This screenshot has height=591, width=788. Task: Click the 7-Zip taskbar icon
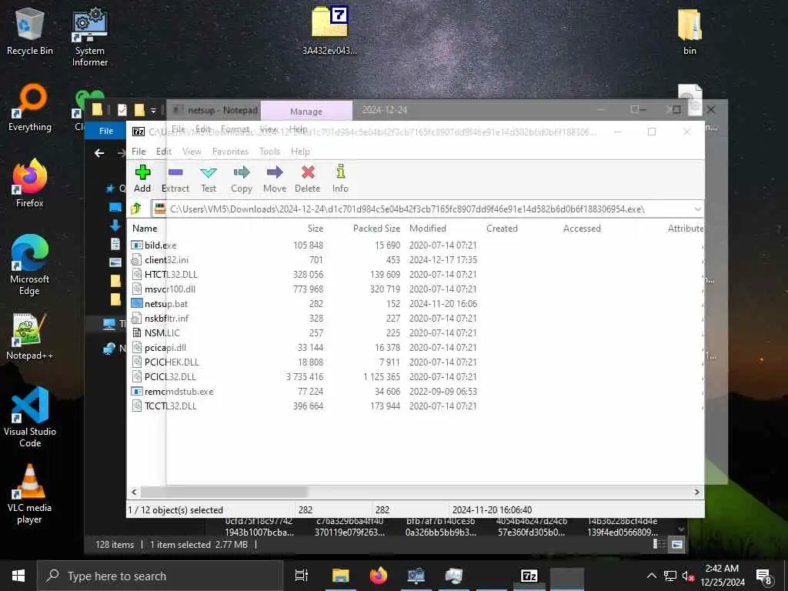coord(529,576)
